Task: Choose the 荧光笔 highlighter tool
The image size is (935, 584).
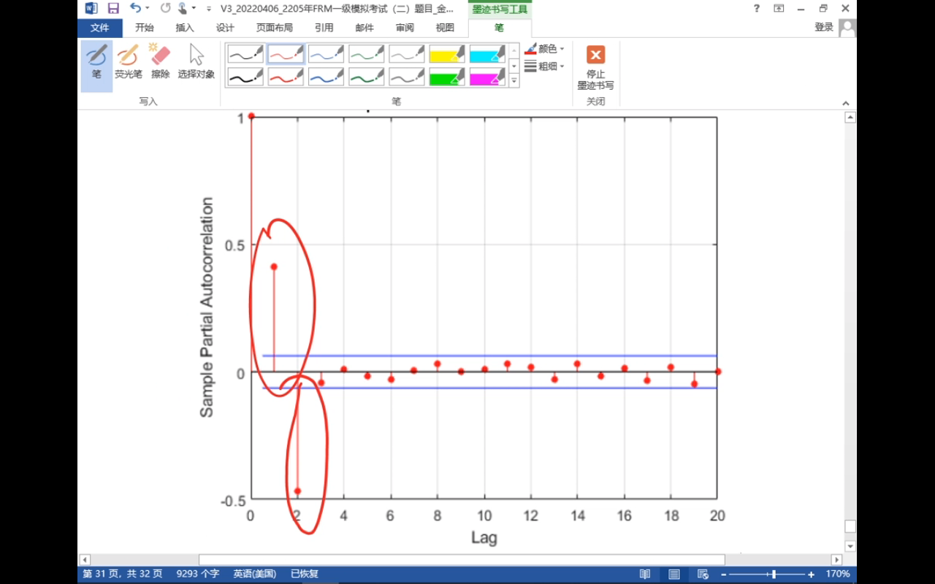Action: pyautogui.click(x=128, y=61)
